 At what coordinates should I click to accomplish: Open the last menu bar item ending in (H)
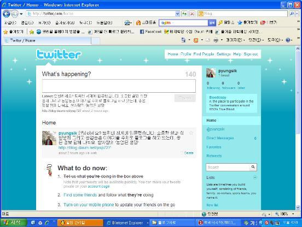click(x=104, y=23)
